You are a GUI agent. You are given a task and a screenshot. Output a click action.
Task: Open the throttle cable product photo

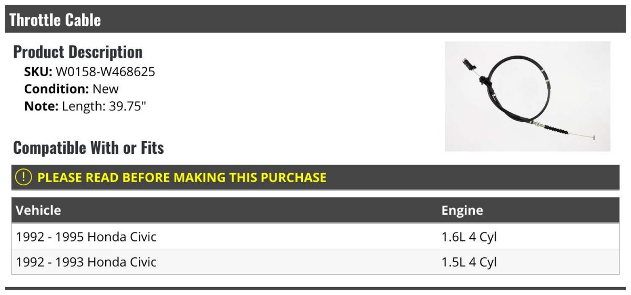pyautogui.click(x=527, y=97)
